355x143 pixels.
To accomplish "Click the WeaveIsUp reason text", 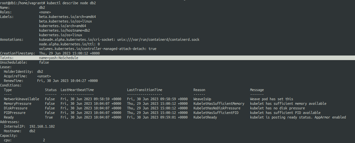I will click(202, 99).
